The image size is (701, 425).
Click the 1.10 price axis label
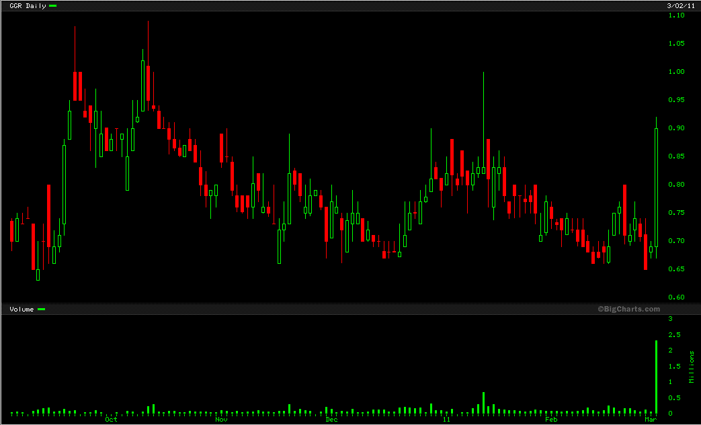click(676, 15)
